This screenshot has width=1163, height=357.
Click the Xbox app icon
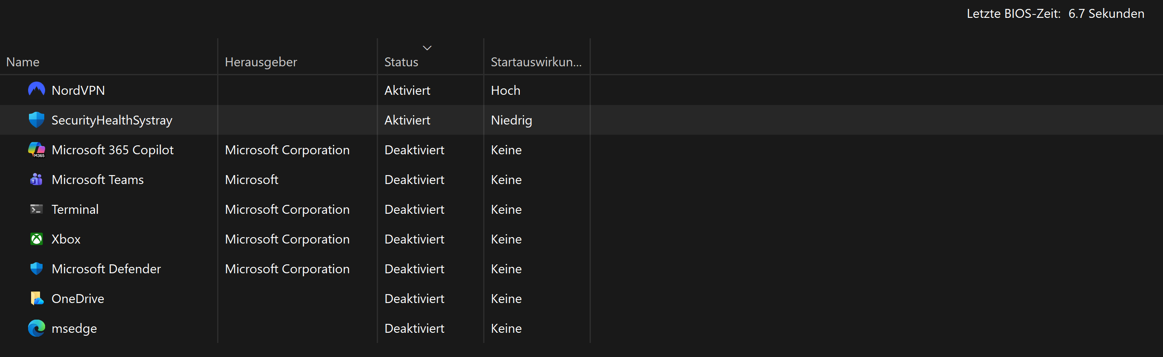37,239
